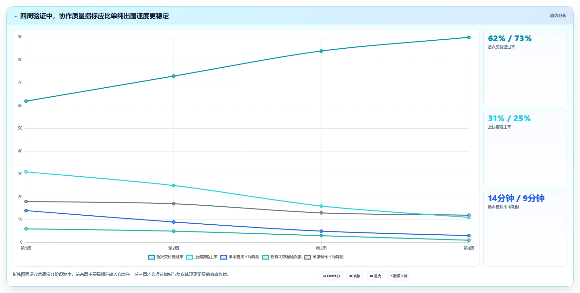The height and width of the screenshot is (293, 580).
Task: Click the 第2周 x-axis label
Action: pos(174,248)
